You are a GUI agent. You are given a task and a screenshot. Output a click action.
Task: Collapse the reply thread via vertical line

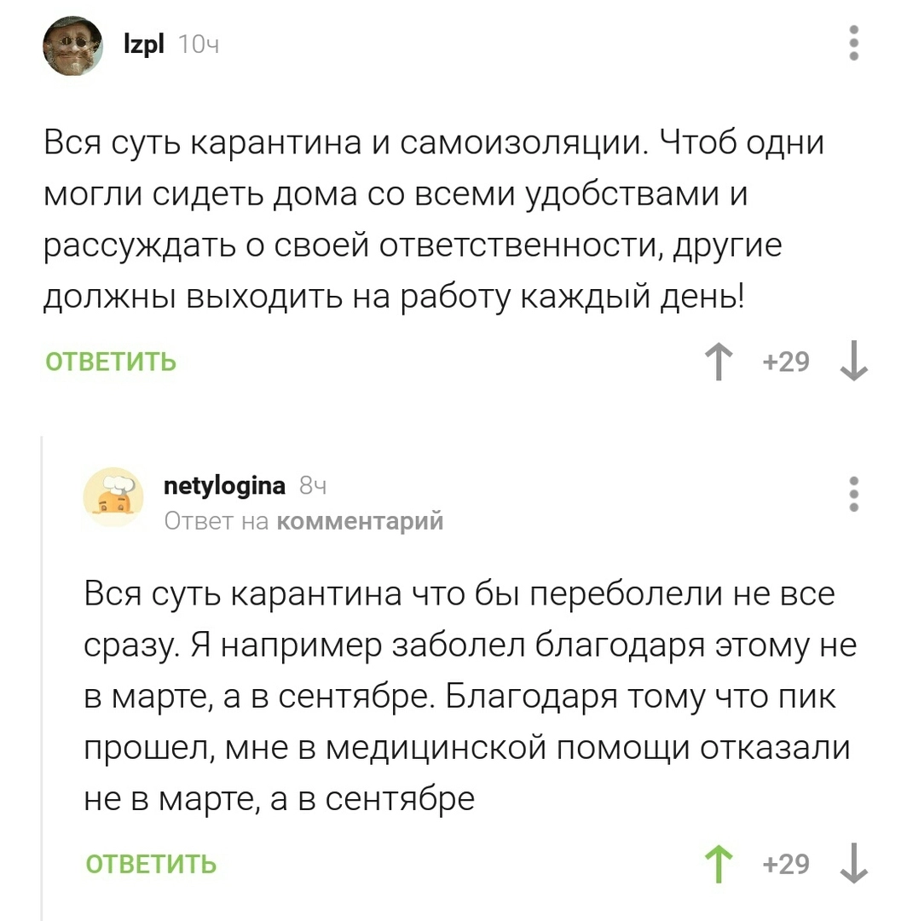(43, 674)
